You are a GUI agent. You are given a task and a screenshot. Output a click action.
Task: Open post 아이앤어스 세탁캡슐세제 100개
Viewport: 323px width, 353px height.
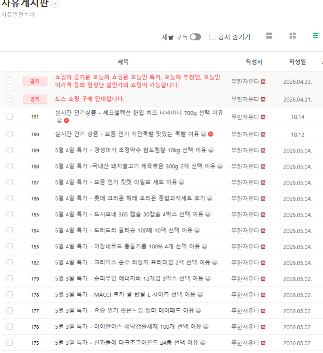128,327
